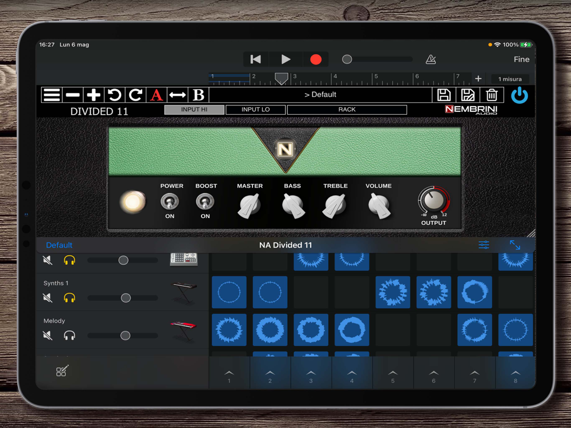Save preset as new file

468,95
